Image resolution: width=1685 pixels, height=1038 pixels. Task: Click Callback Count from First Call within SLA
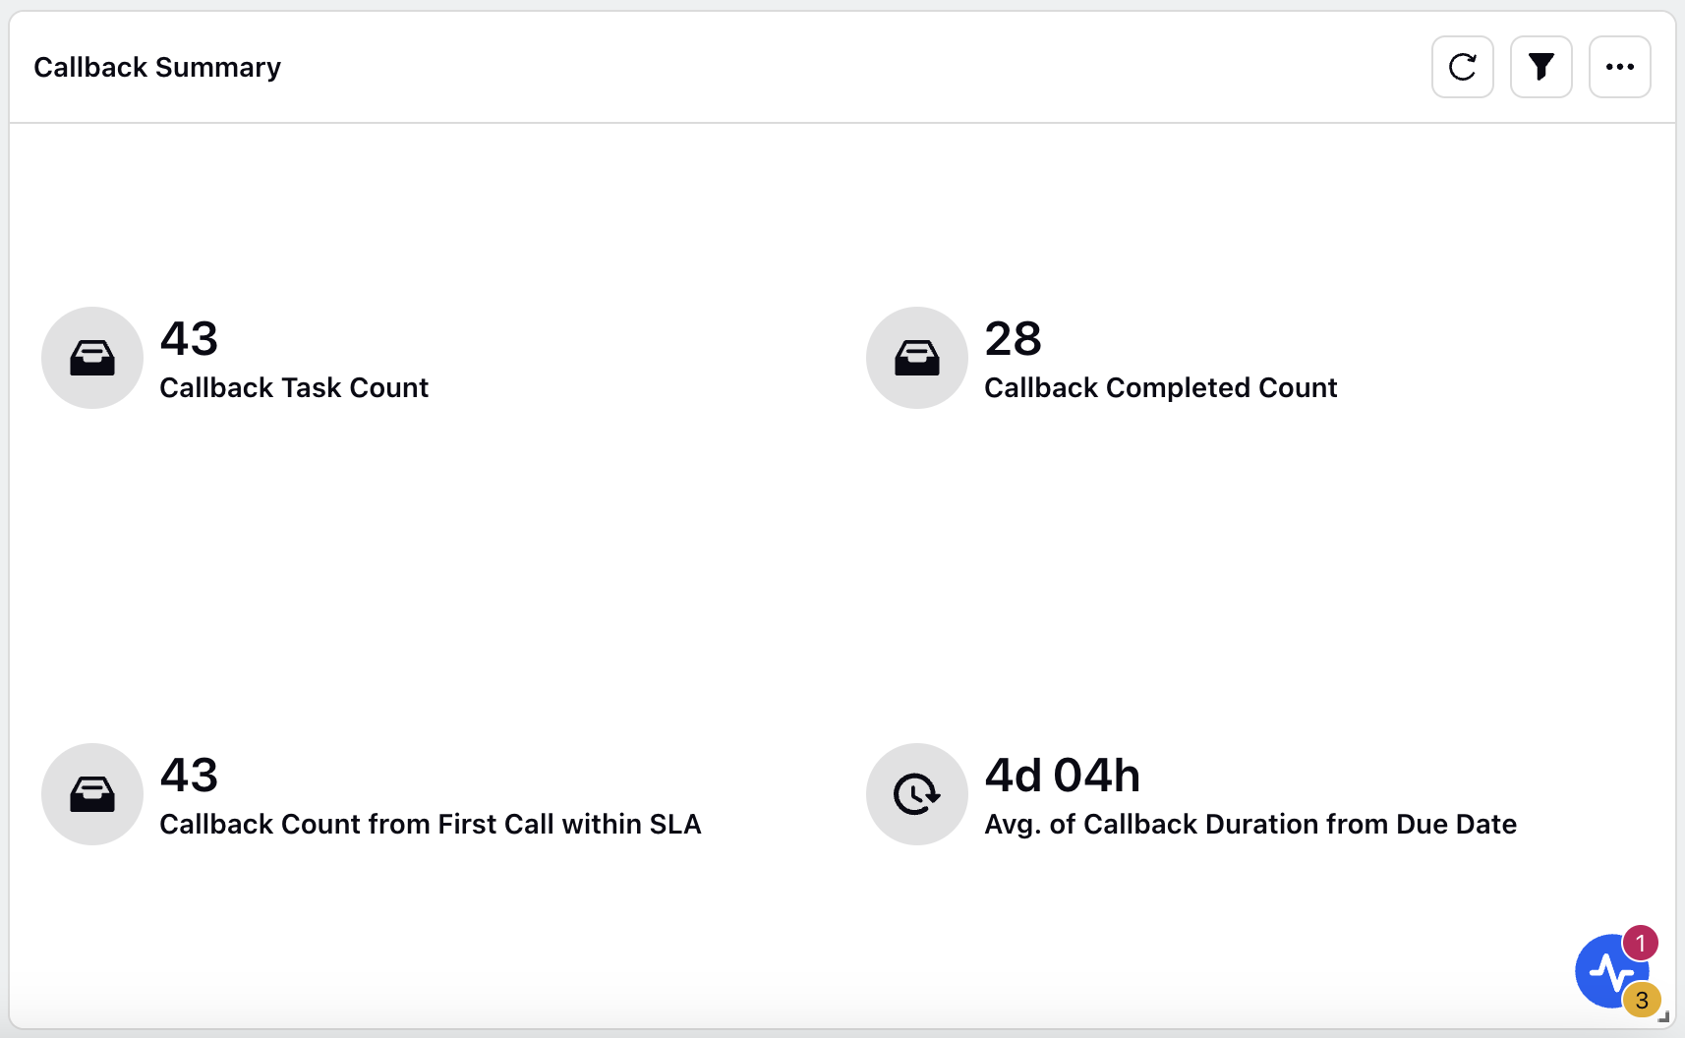[x=431, y=825]
